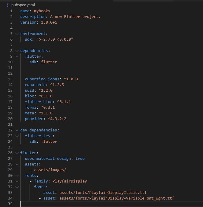
Task: Click the 'formz' dependency name
Action: pyautogui.click(x=31, y=108)
